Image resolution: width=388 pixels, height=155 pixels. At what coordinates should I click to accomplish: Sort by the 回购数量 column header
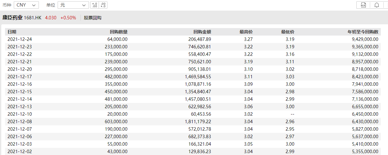[119, 32]
